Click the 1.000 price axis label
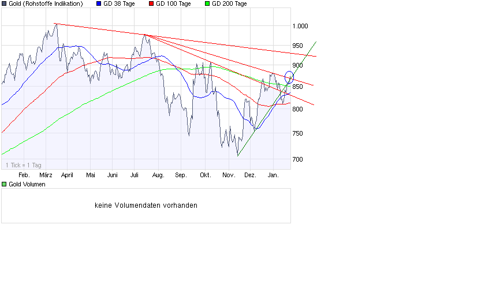Viewport: 485px width, 303px height. coord(300,26)
